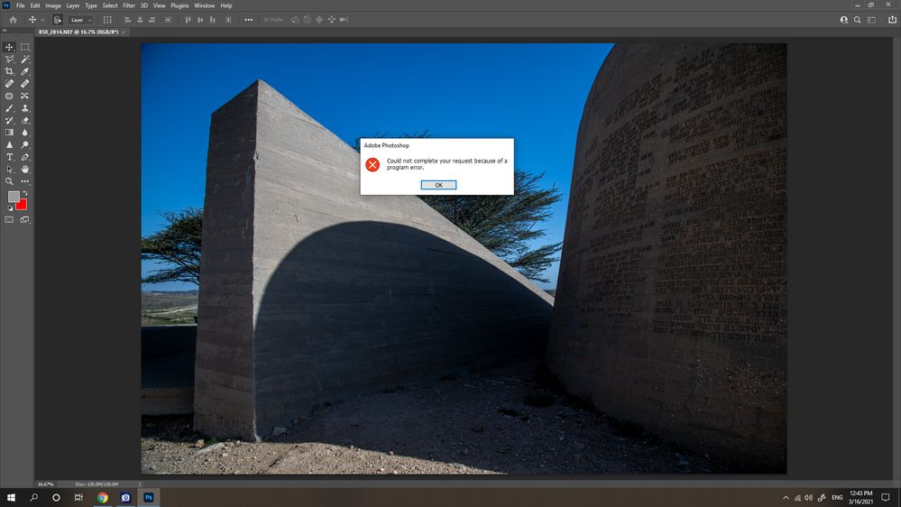
Task: Click the red background color swatch
Action: (22, 205)
